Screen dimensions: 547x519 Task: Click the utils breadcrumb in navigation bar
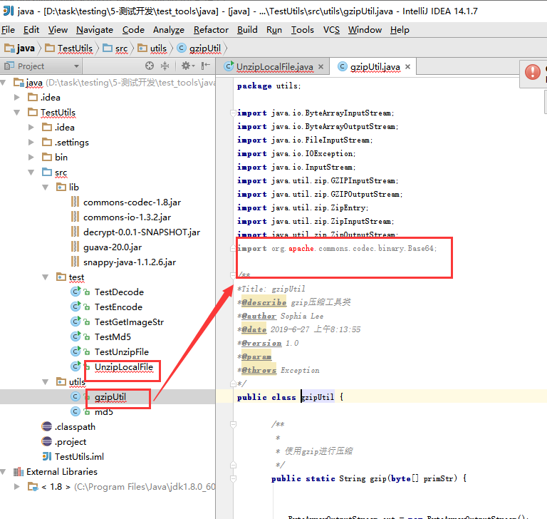152,48
